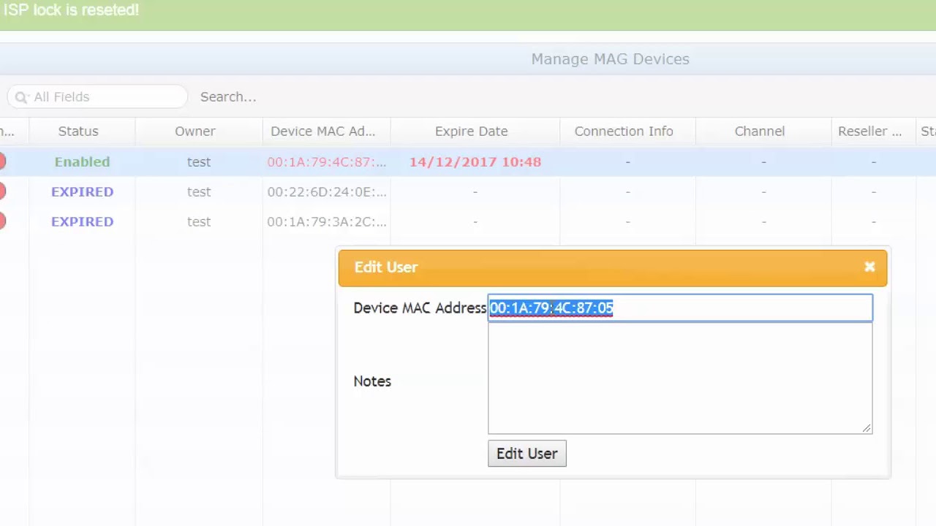Click the Edit User dialog title bar
The height and width of the screenshot is (526, 936).
(x=613, y=267)
